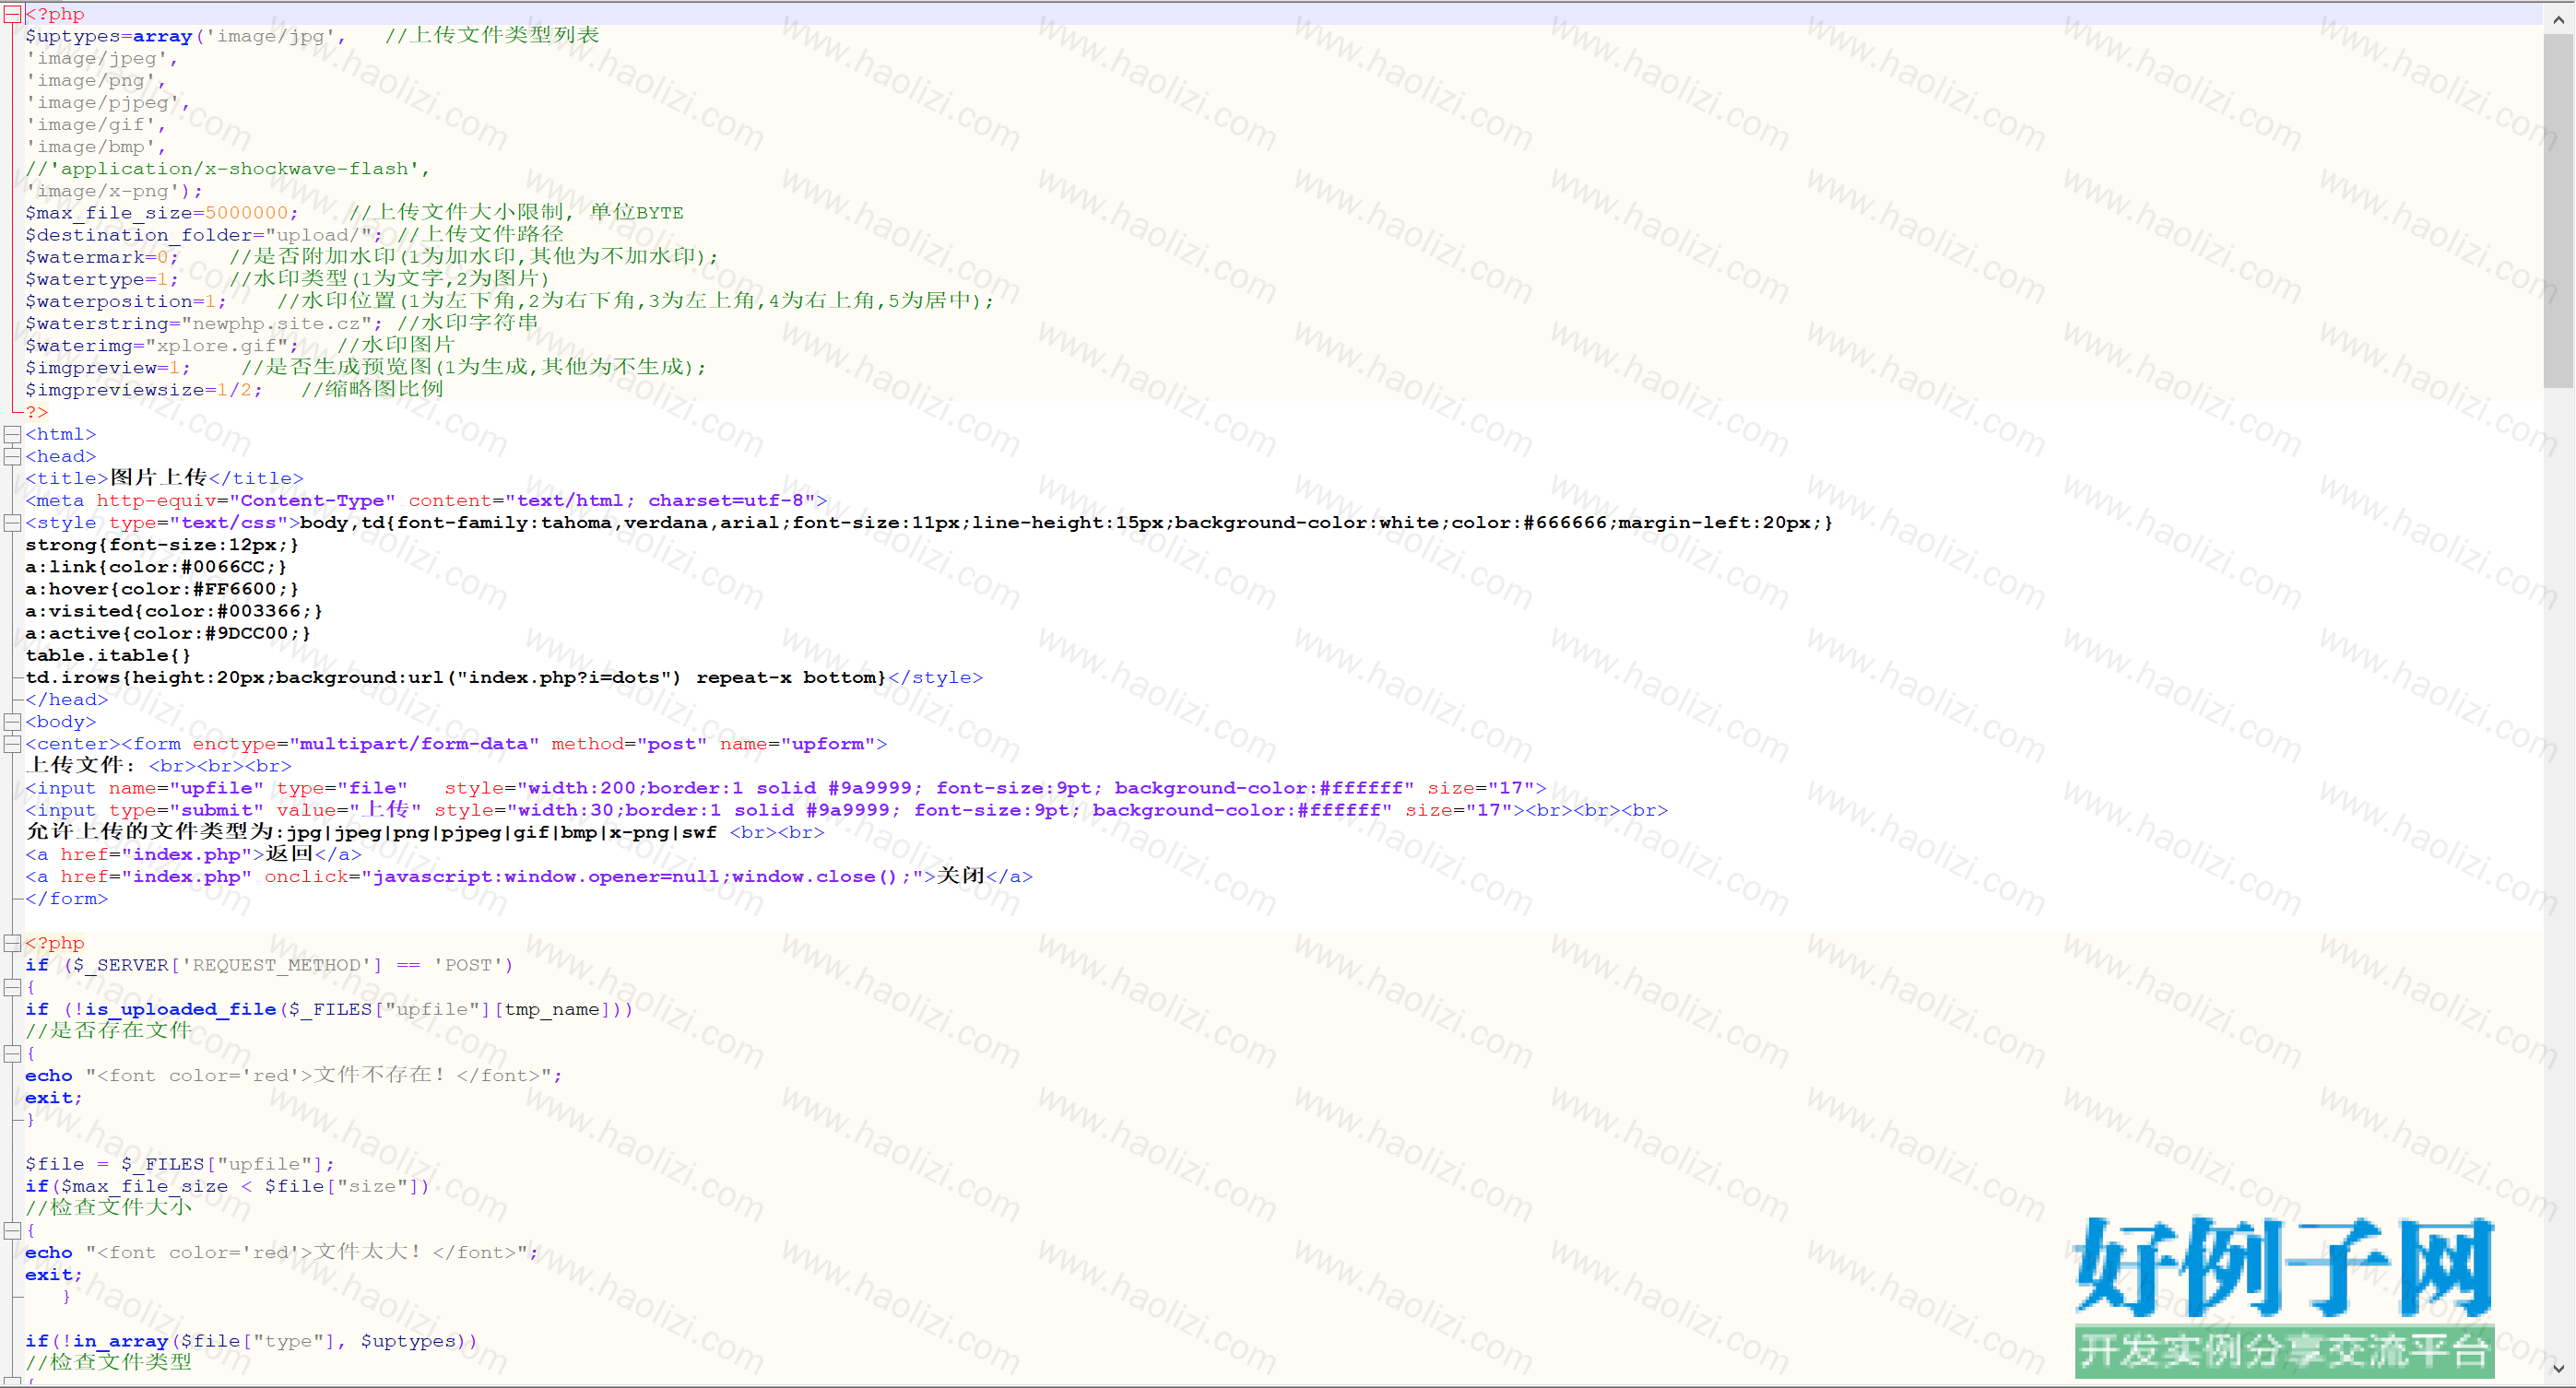2576x1388 pixels.
Task: Click the </head> closing tag line
Action: 66,699
